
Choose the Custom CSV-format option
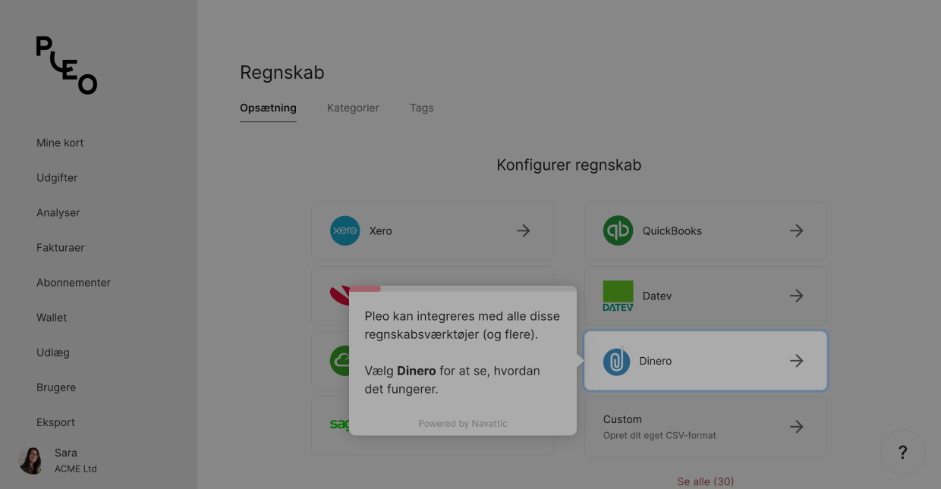tap(706, 427)
